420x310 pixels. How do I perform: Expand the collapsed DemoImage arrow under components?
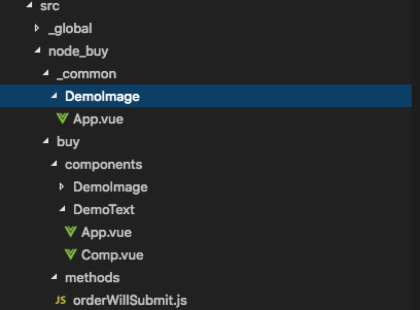point(62,187)
